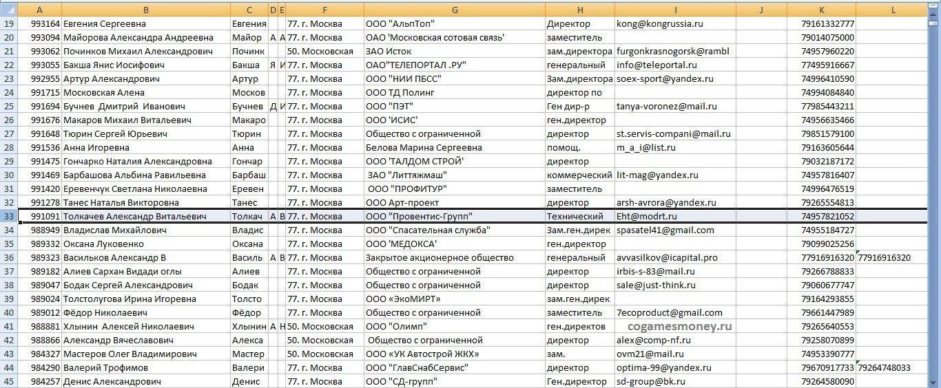The height and width of the screenshot is (388, 941).
Task: Click cell ОАО 'Московская сотовая связь'
Action: tap(455, 37)
